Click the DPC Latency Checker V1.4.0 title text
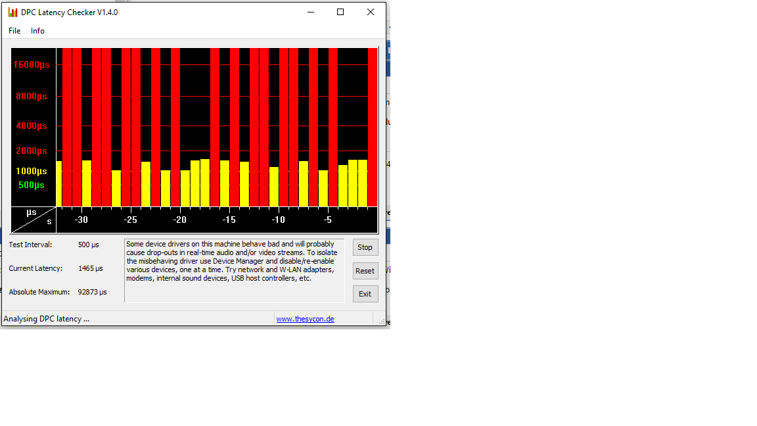 [70, 12]
